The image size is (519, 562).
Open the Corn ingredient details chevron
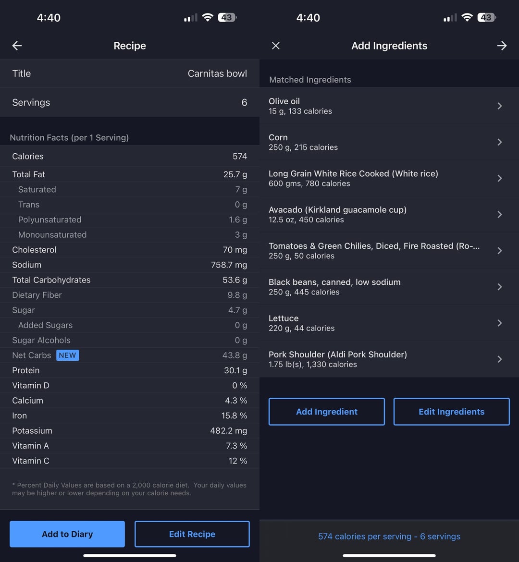pyautogui.click(x=500, y=142)
